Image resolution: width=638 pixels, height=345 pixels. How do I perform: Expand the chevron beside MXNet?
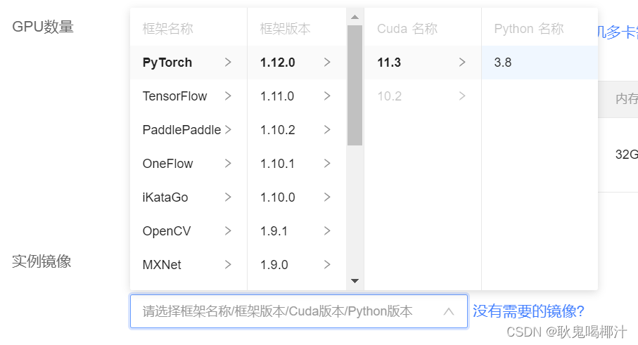point(228,264)
